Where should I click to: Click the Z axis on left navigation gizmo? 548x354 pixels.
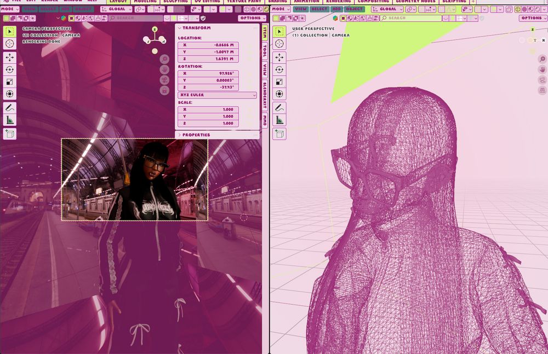tap(155, 30)
